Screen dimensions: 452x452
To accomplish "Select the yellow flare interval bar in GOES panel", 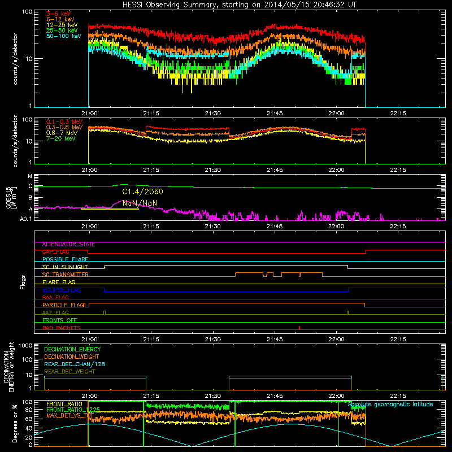I will (x=110, y=209).
